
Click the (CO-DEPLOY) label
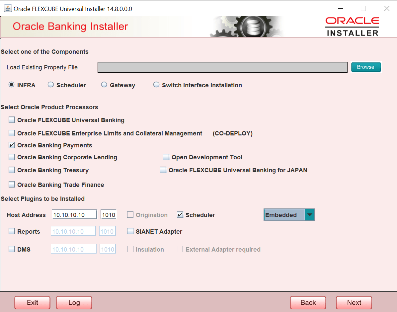pos(233,133)
